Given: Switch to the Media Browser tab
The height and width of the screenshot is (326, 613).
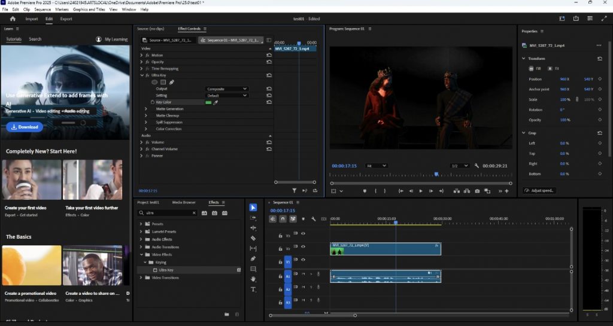Looking at the screenshot, I should pyautogui.click(x=184, y=202).
